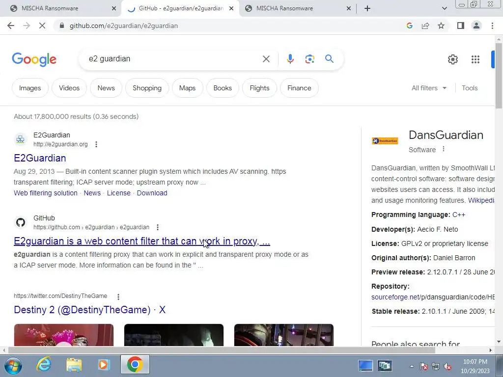Open first Destiny tweet image thumbnail
Screen dimensions: 503x377
pos(63,335)
